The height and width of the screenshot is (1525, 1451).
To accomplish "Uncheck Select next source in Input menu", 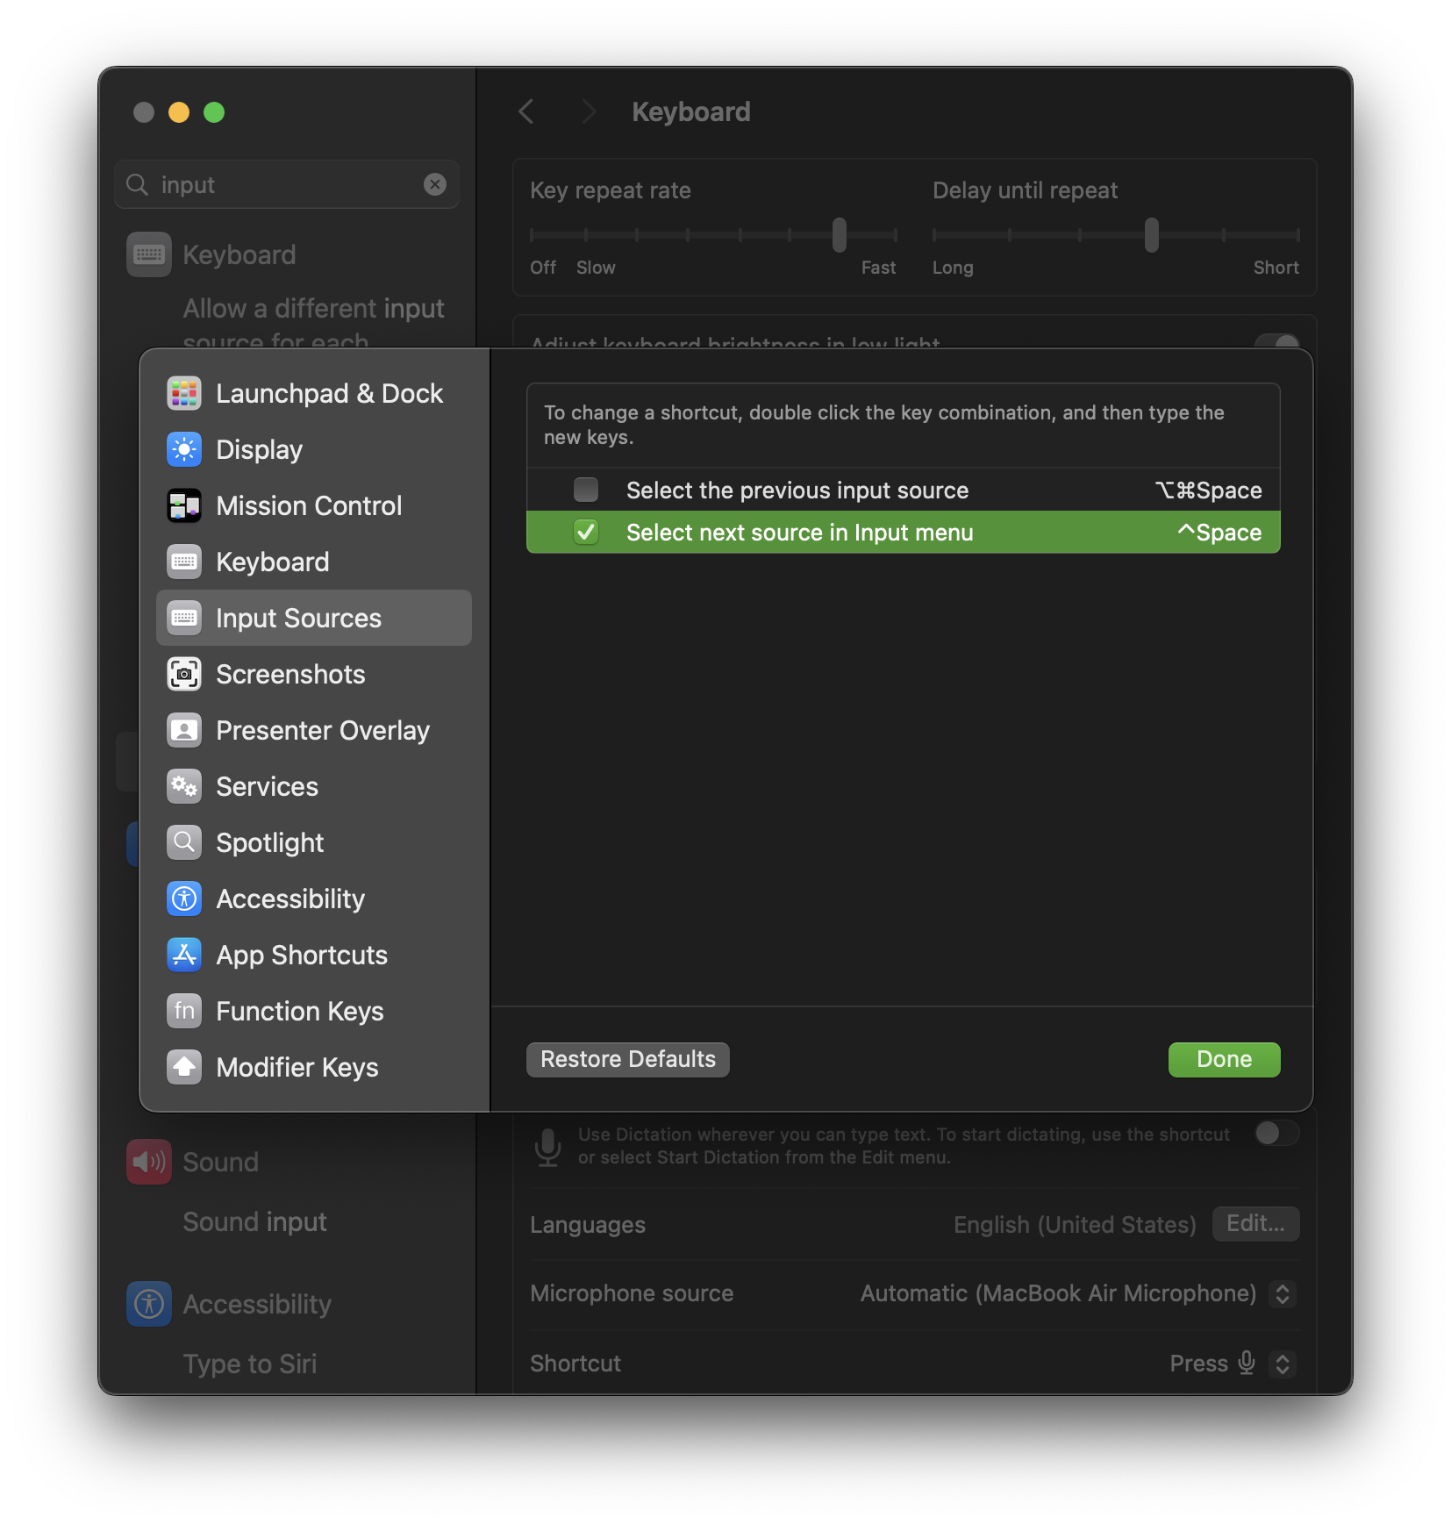I will coord(586,532).
